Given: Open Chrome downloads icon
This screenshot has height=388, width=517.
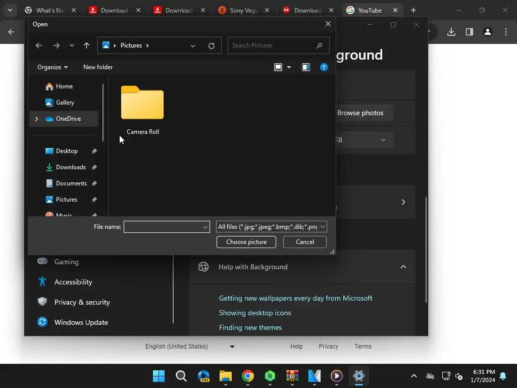Looking at the screenshot, I should click(x=451, y=32).
